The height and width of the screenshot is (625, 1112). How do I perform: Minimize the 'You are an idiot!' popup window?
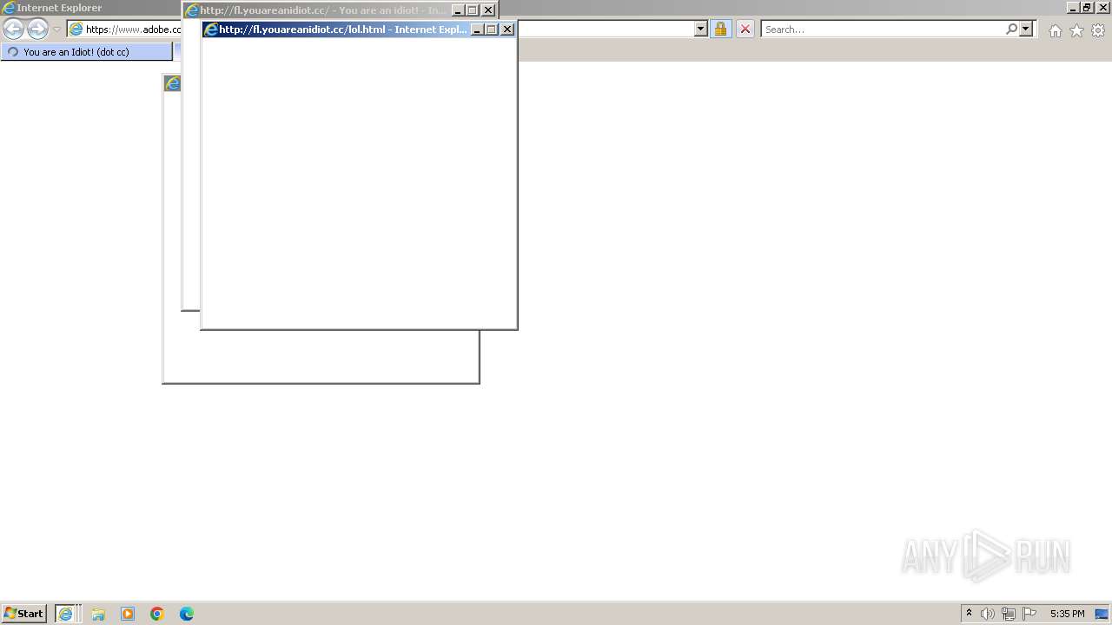458,10
